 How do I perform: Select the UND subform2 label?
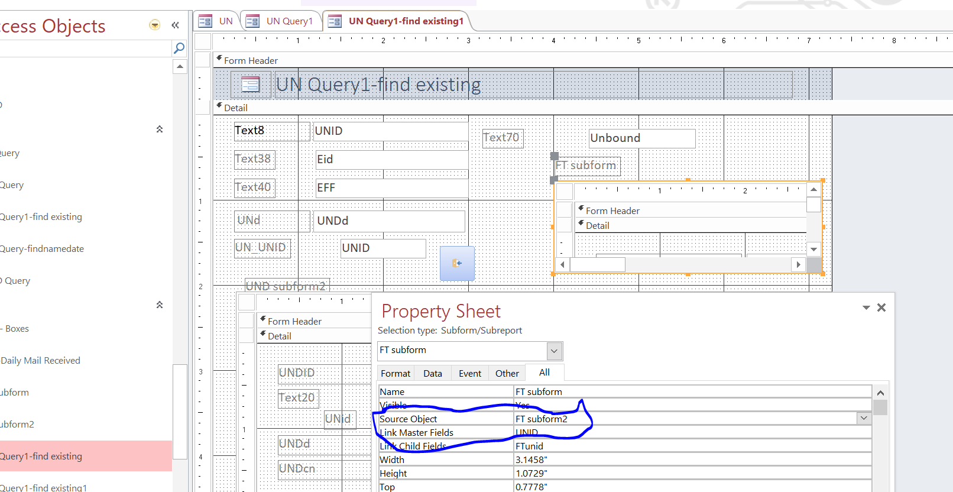[287, 286]
